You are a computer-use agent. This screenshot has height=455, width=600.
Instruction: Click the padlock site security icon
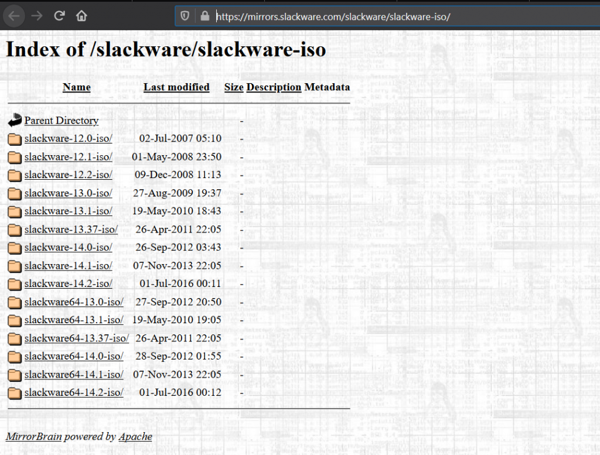(x=204, y=16)
